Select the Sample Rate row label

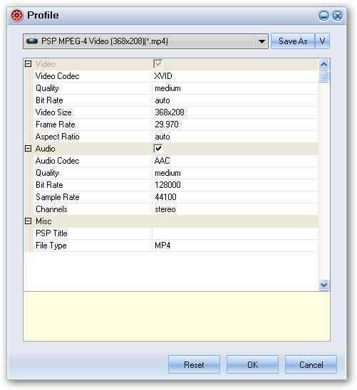pos(58,197)
